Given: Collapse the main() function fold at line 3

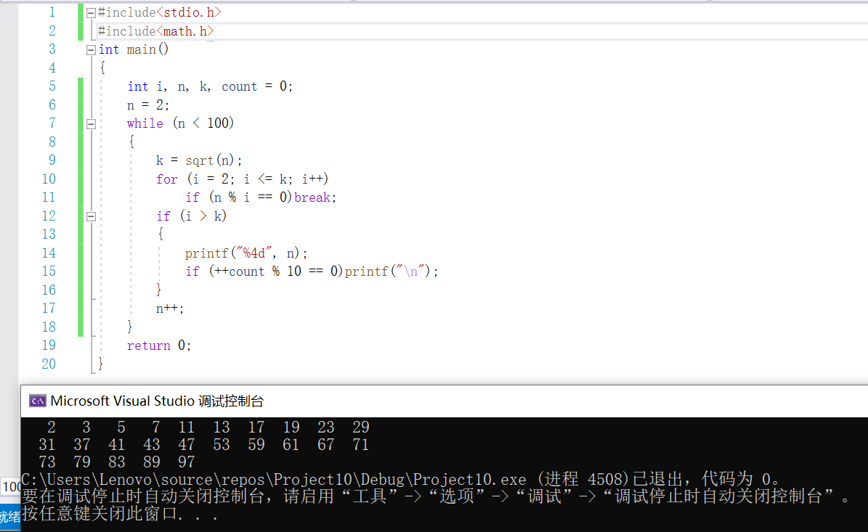Looking at the screenshot, I should click(92, 50).
